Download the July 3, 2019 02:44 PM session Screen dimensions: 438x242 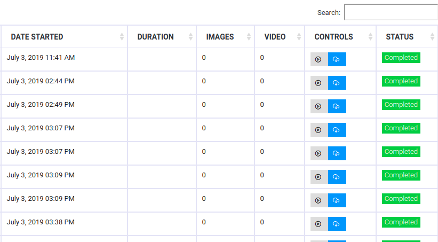point(337,83)
